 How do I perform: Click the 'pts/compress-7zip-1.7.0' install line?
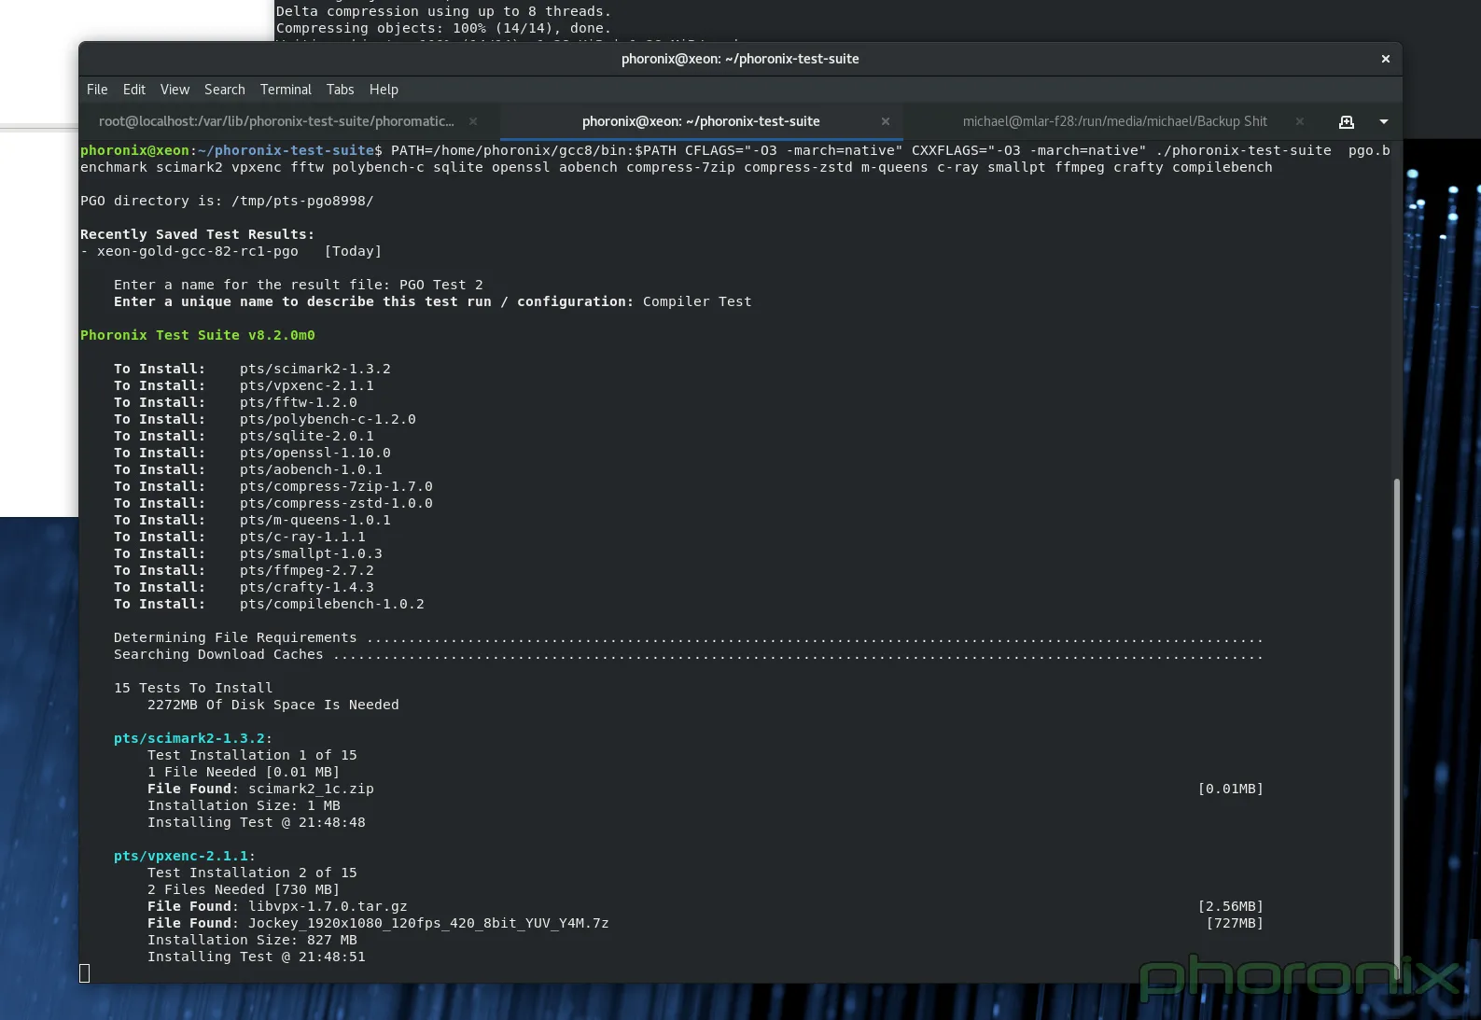click(273, 486)
